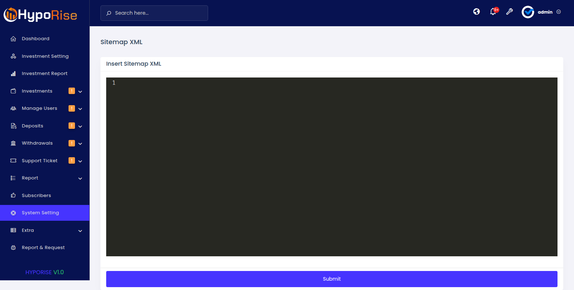Click the Dashboard home icon
The image size is (574, 290).
coord(13,39)
